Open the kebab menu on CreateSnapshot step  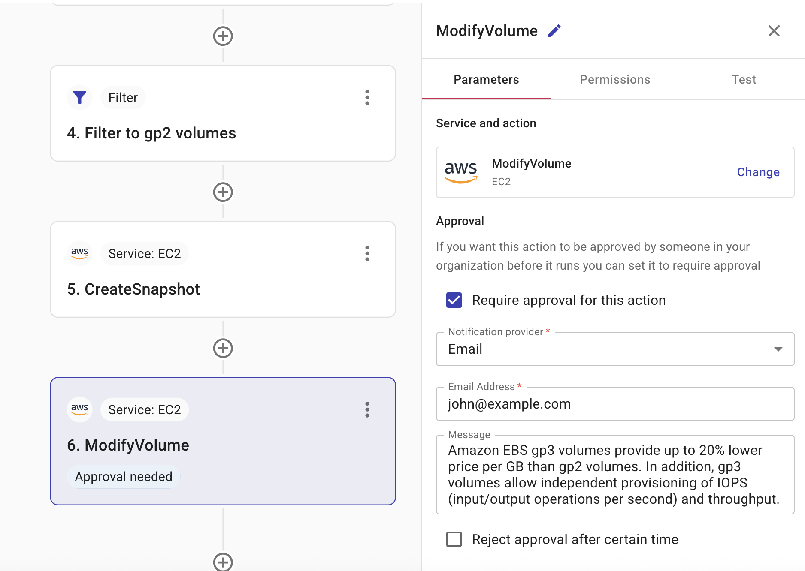[x=367, y=254]
